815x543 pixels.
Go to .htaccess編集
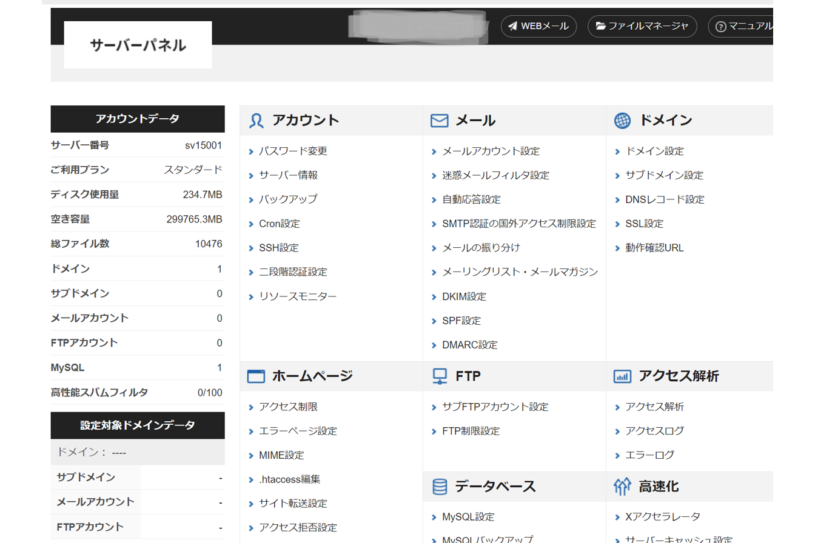[289, 479]
